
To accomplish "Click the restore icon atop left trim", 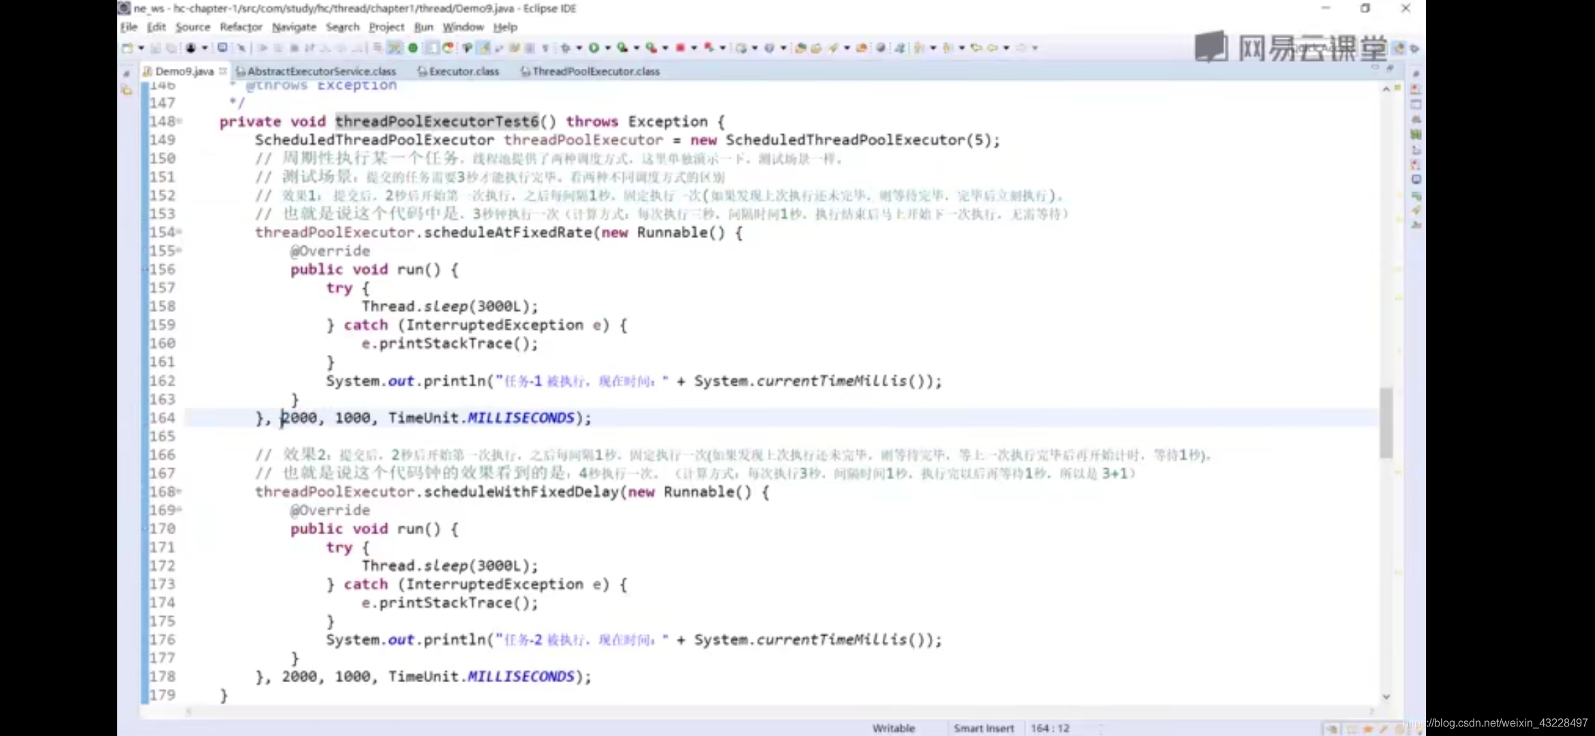I will click(127, 72).
